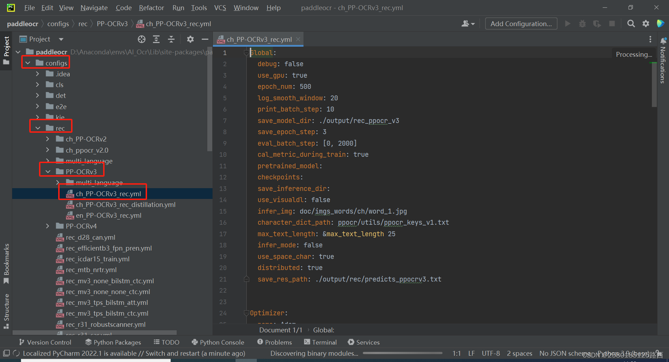Select the ch_PP-OCRv3_rec.yml editor tab
669x362 pixels.
259,39
